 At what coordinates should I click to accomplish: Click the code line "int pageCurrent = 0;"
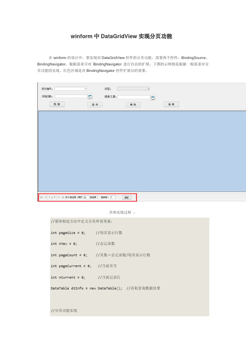(71, 266)
